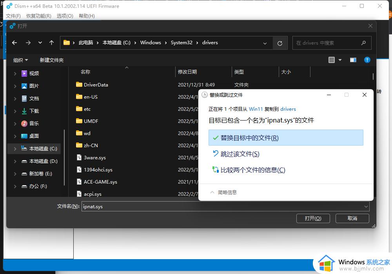Sort by the 大小 column header

pos(286,72)
